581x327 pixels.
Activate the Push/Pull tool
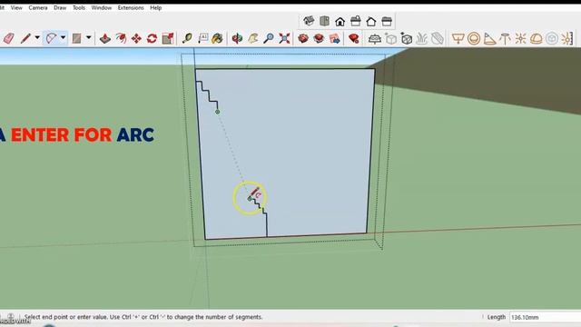pos(105,38)
